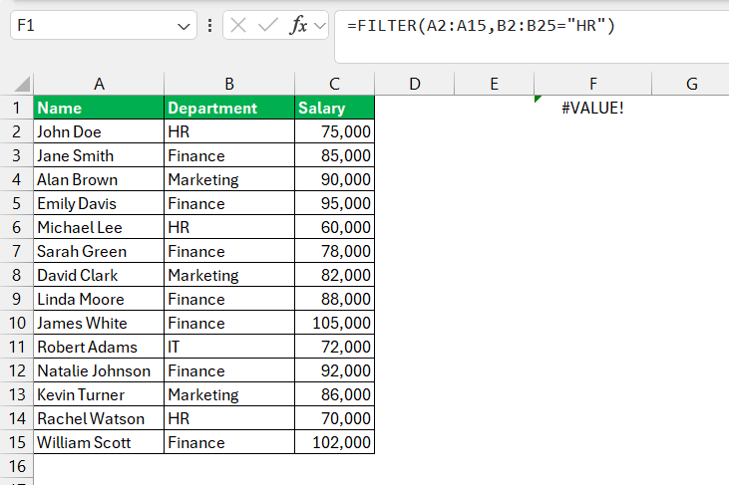Select column C header
729x485 pixels.
[x=334, y=84]
